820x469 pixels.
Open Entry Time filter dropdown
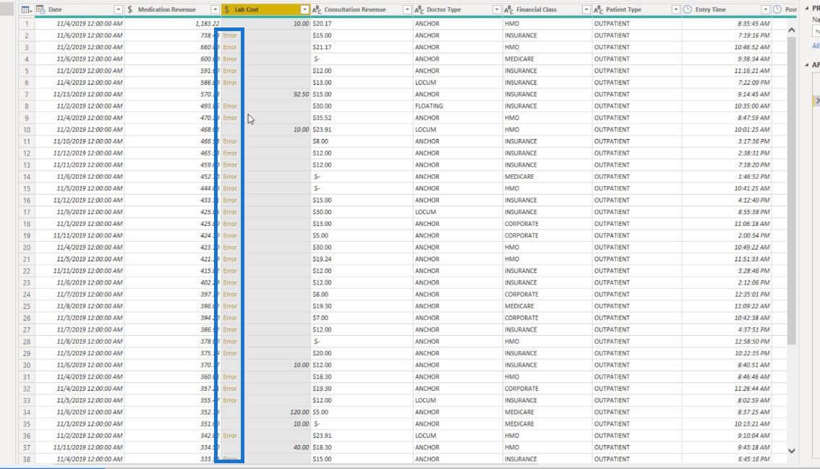(765, 9)
